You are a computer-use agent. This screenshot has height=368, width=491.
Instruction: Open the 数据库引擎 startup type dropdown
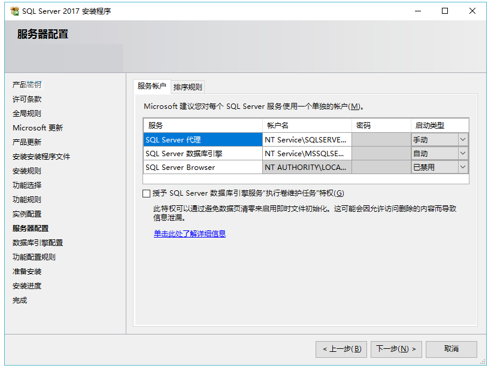pyautogui.click(x=463, y=153)
